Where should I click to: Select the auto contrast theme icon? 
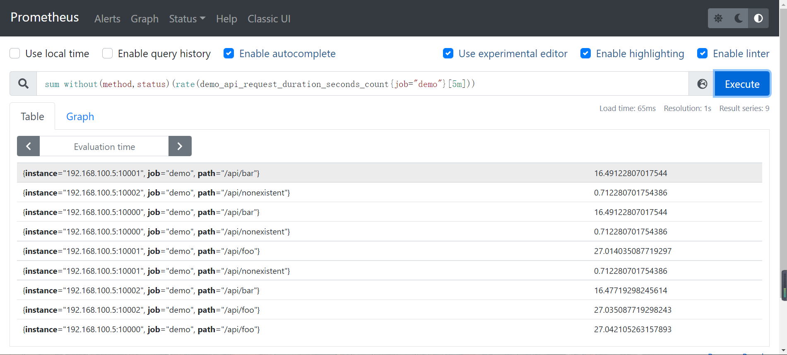click(758, 18)
